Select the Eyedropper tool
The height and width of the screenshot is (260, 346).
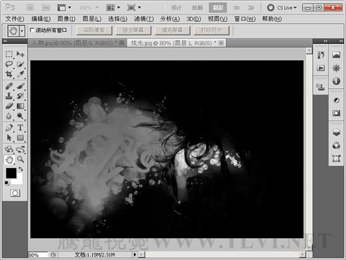pos(20,74)
